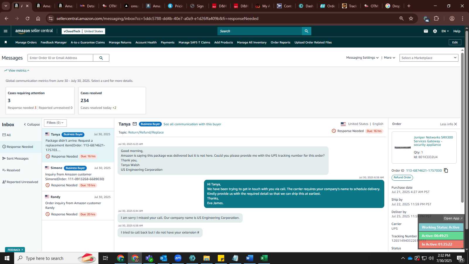Click the browser home icon
Image resolution: width=469 pixels, height=264 pixels.
click(x=38, y=18)
